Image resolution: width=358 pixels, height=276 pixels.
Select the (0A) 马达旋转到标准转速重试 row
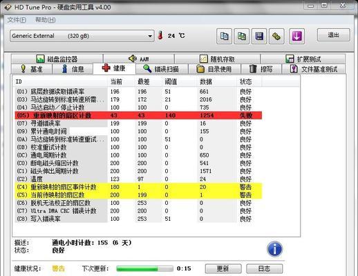(x=138, y=139)
